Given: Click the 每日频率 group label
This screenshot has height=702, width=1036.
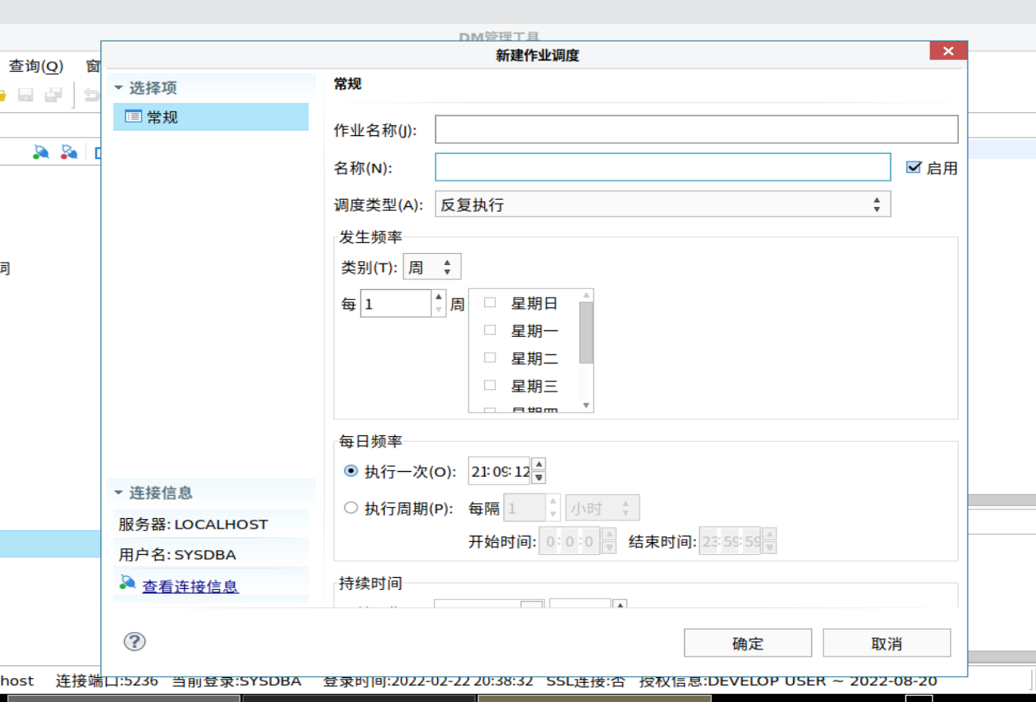Looking at the screenshot, I should pyautogui.click(x=370, y=442).
